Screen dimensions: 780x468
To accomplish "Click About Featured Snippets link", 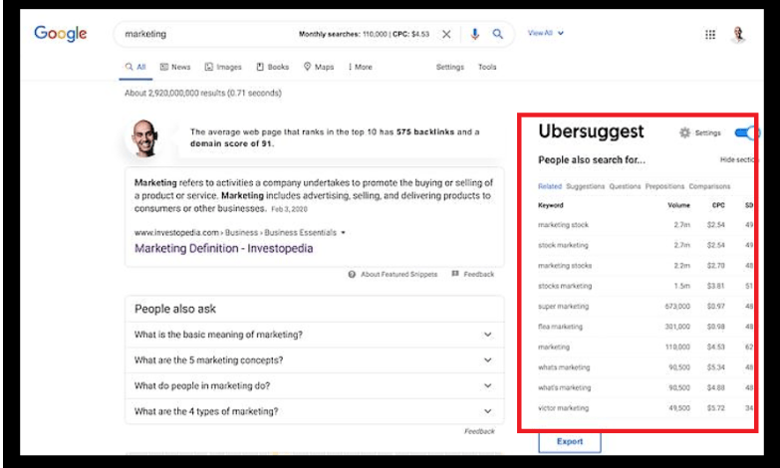I will [398, 274].
